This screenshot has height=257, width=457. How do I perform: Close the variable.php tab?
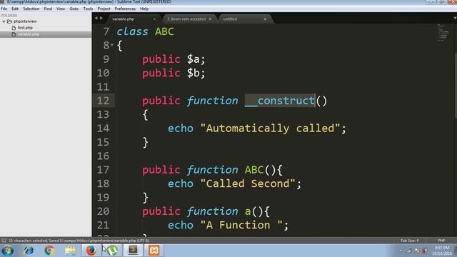[x=154, y=19]
